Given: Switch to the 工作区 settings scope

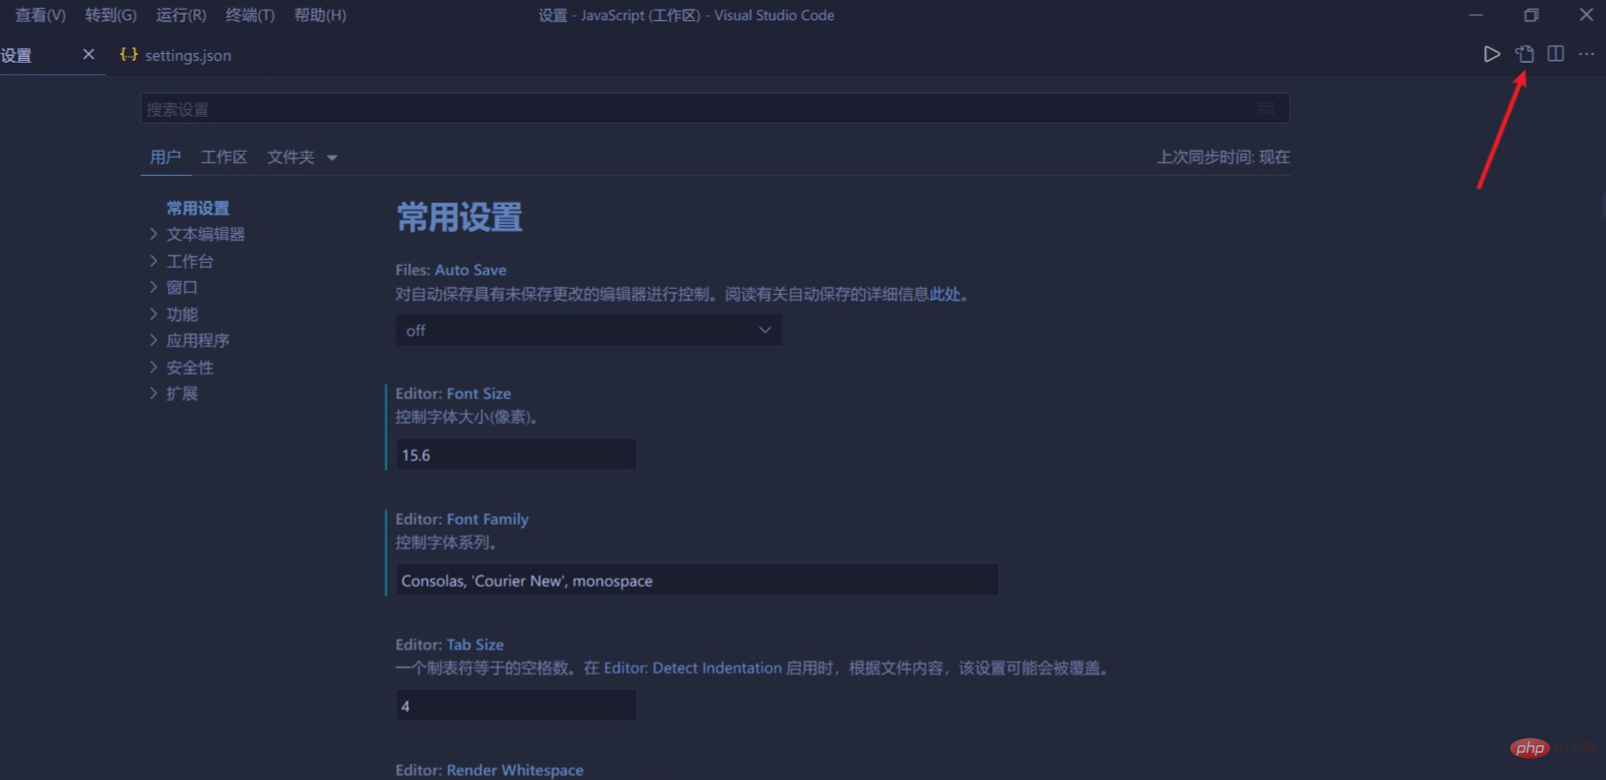Looking at the screenshot, I should 224,158.
